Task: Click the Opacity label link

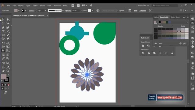Action: point(68,11)
